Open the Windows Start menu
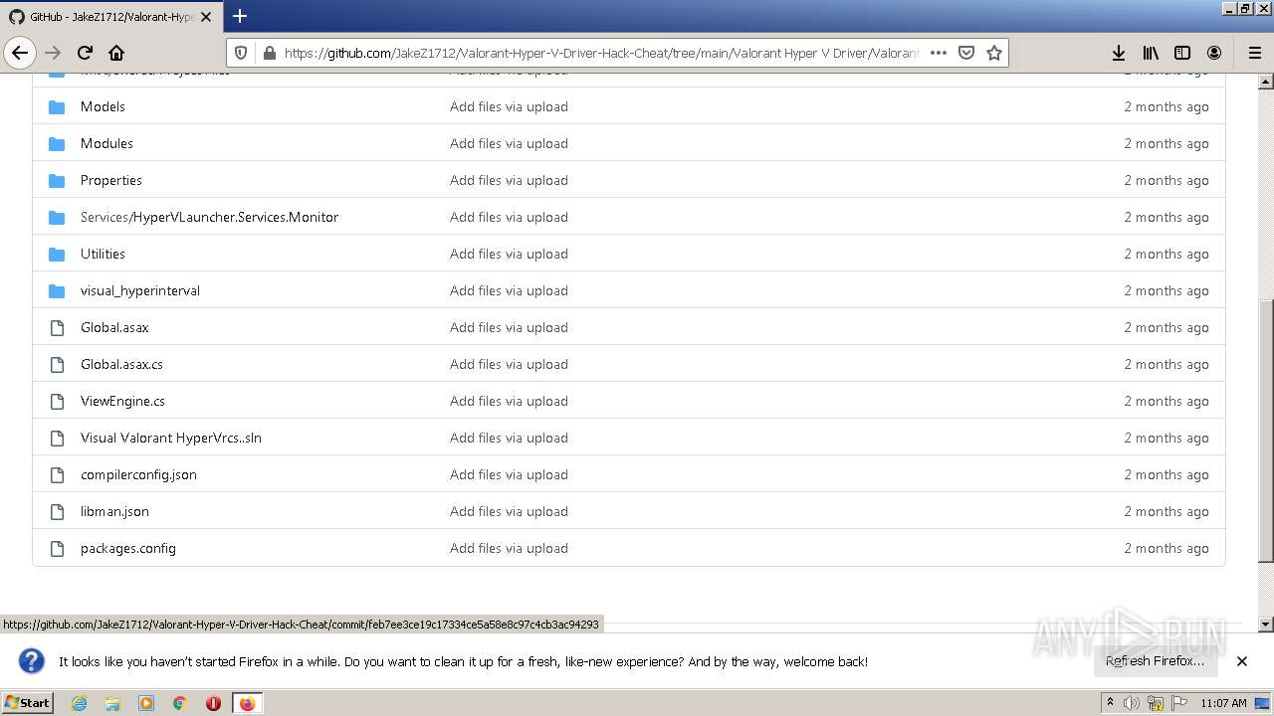The image size is (1274, 716). pos(28,703)
